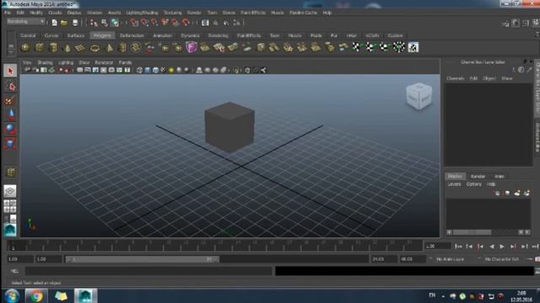Image resolution: width=540 pixels, height=303 pixels.
Task: Activate the Select tool in toolbox
Action: click(x=10, y=71)
